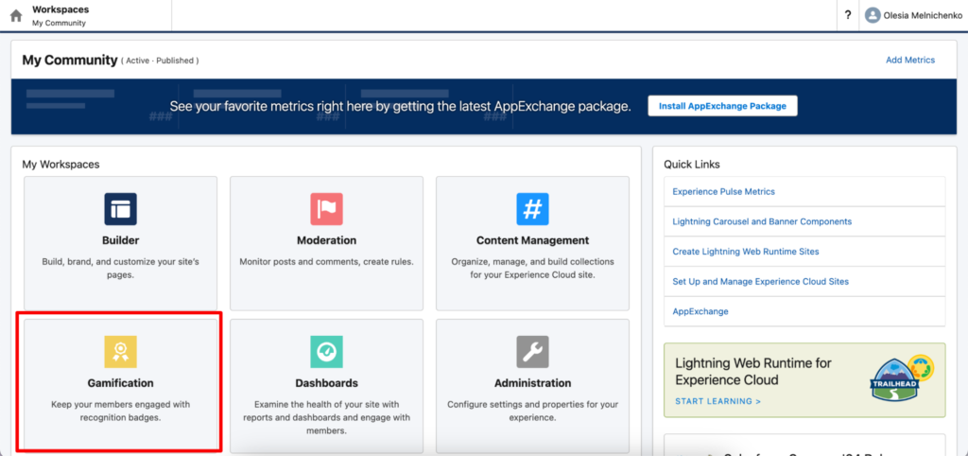The width and height of the screenshot is (968, 456).
Task: Click the Builder workspace icon
Action: point(120,209)
